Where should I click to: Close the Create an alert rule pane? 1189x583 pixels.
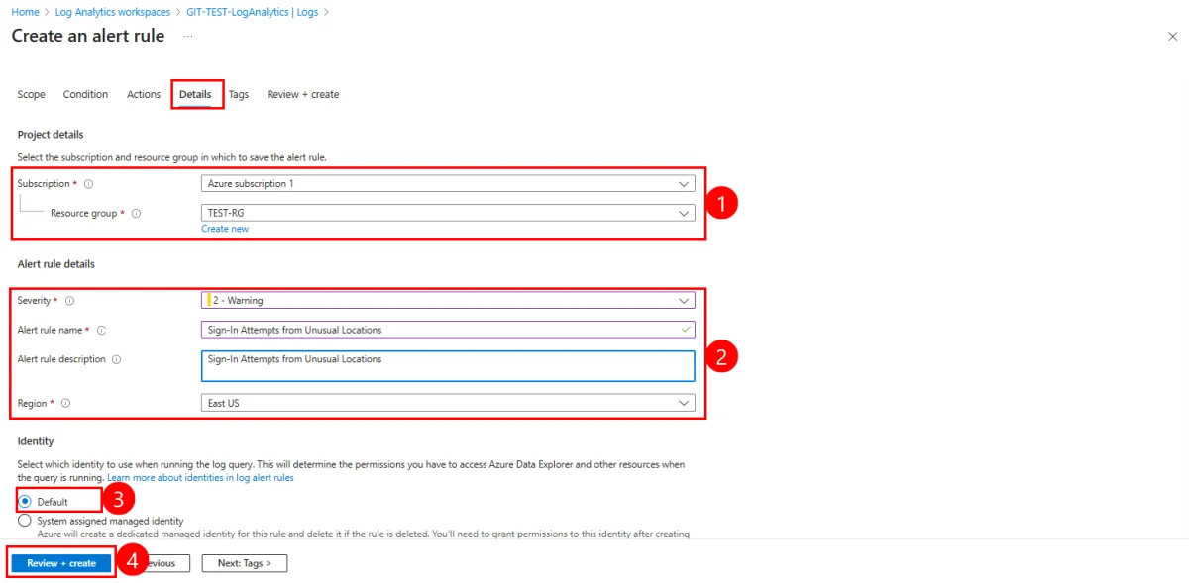[x=1172, y=36]
